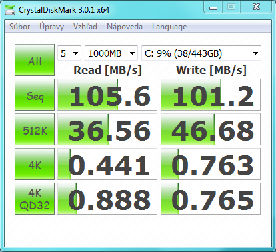Run all benchmarks with the All button
Viewport: 276px width, 252px height.
click(35, 60)
